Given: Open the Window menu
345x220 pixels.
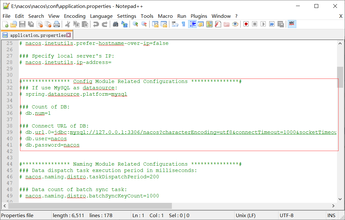Looking at the screenshot, I should [x=221, y=16].
